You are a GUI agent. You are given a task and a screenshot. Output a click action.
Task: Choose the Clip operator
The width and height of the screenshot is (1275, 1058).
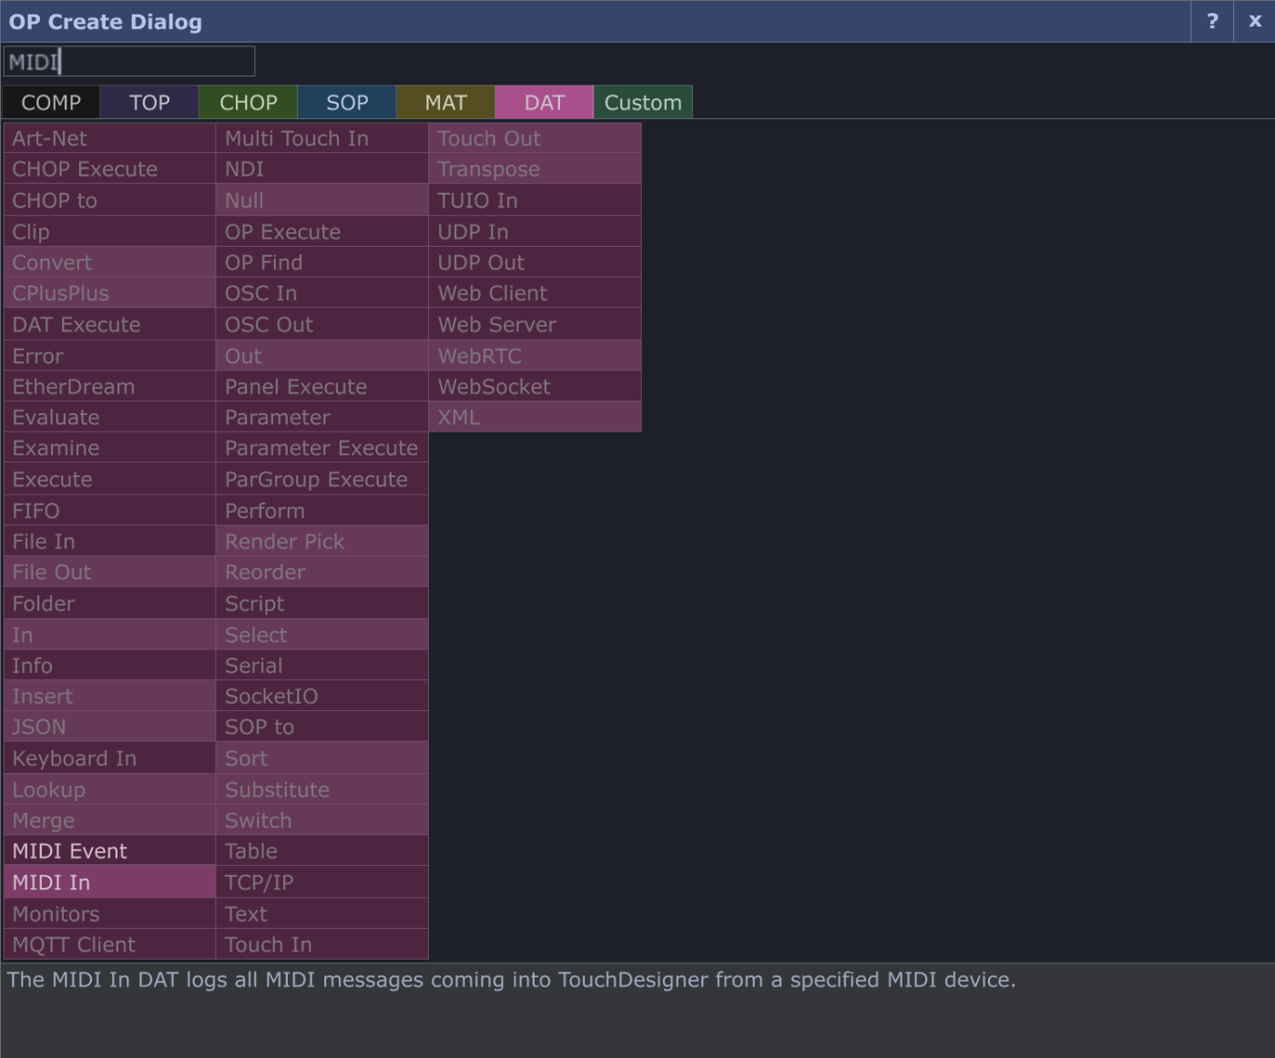point(109,231)
